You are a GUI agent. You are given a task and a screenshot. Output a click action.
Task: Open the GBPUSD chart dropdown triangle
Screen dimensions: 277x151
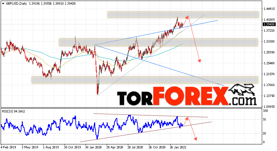pos(3,4)
